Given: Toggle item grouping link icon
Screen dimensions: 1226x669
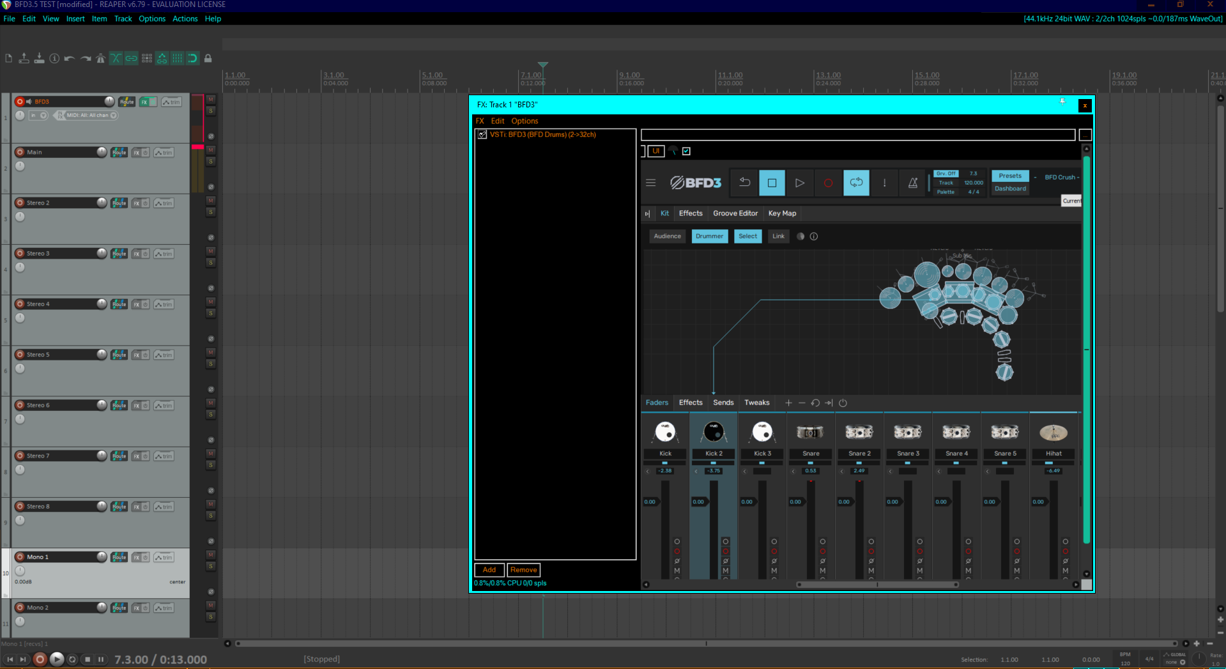Looking at the screenshot, I should (131, 58).
